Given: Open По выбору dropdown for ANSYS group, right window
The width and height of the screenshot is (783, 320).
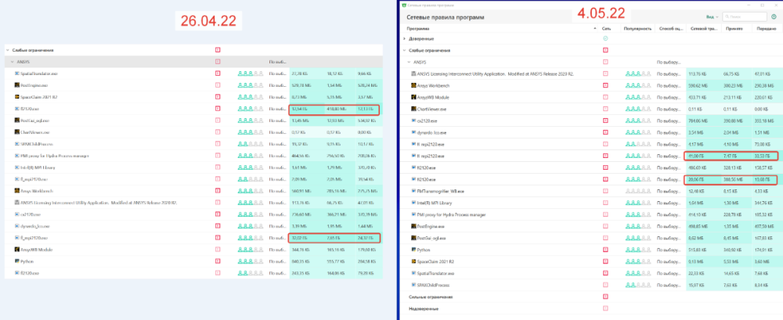Looking at the screenshot, I should (x=669, y=62).
